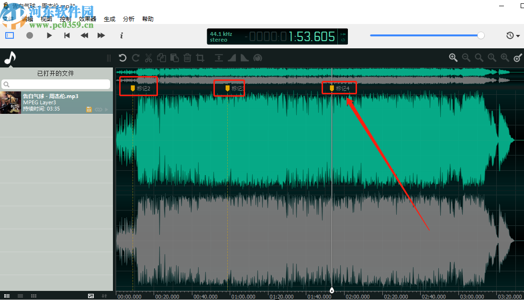Viewport: 524px width, 300px height.
Task: Open the 分析 menu
Action: click(129, 19)
